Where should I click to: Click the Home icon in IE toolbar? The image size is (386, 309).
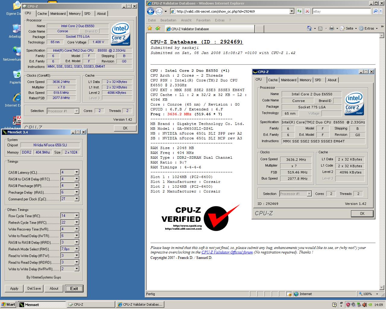pyautogui.click(x=309, y=28)
